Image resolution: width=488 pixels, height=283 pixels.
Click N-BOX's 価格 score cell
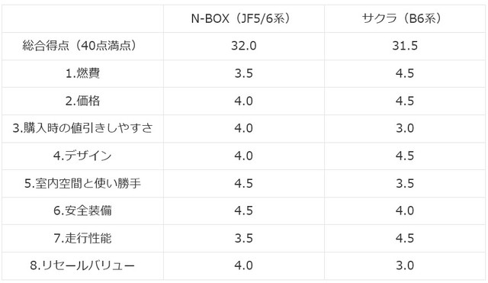click(244, 101)
